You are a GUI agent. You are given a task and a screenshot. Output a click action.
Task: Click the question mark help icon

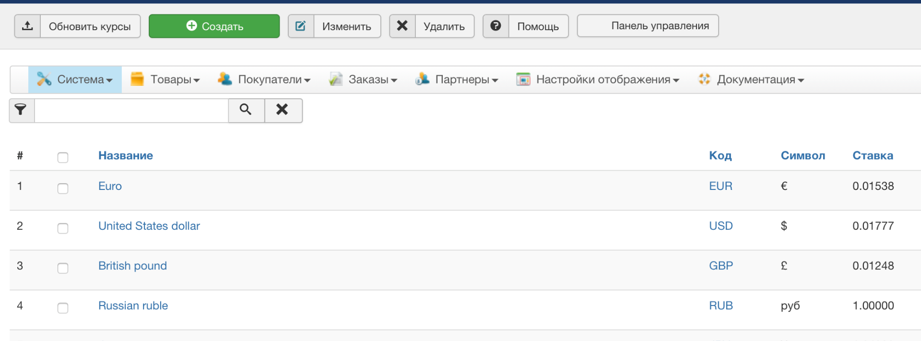[496, 26]
